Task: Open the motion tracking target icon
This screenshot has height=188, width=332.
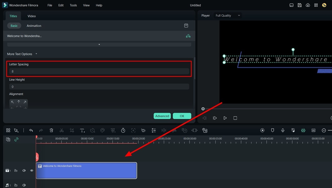Action: [133, 130]
